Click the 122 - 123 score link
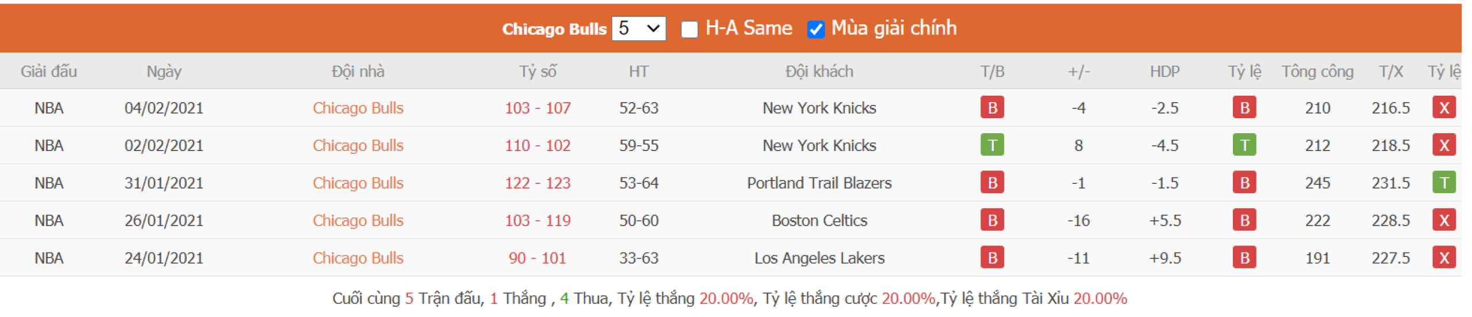This screenshot has width=1472, height=317. 538,183
